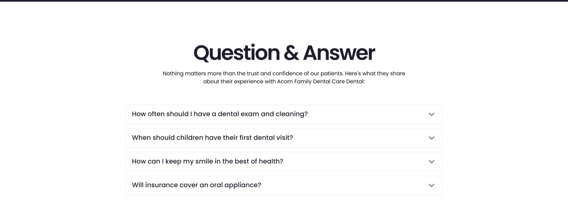The image size is (568, 222).
Task: Expand 'How can I keep my smile in the best of health?'
Action: click(207, 161)
